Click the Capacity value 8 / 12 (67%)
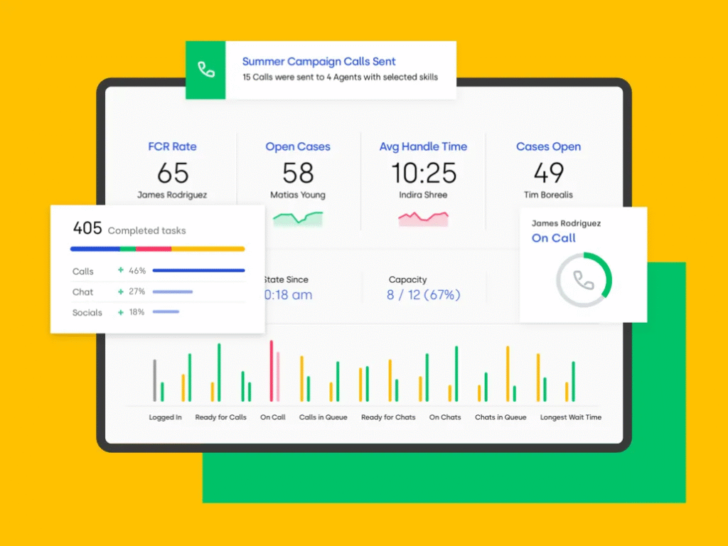This screenshot has width=728, height=546. (423, 294)
